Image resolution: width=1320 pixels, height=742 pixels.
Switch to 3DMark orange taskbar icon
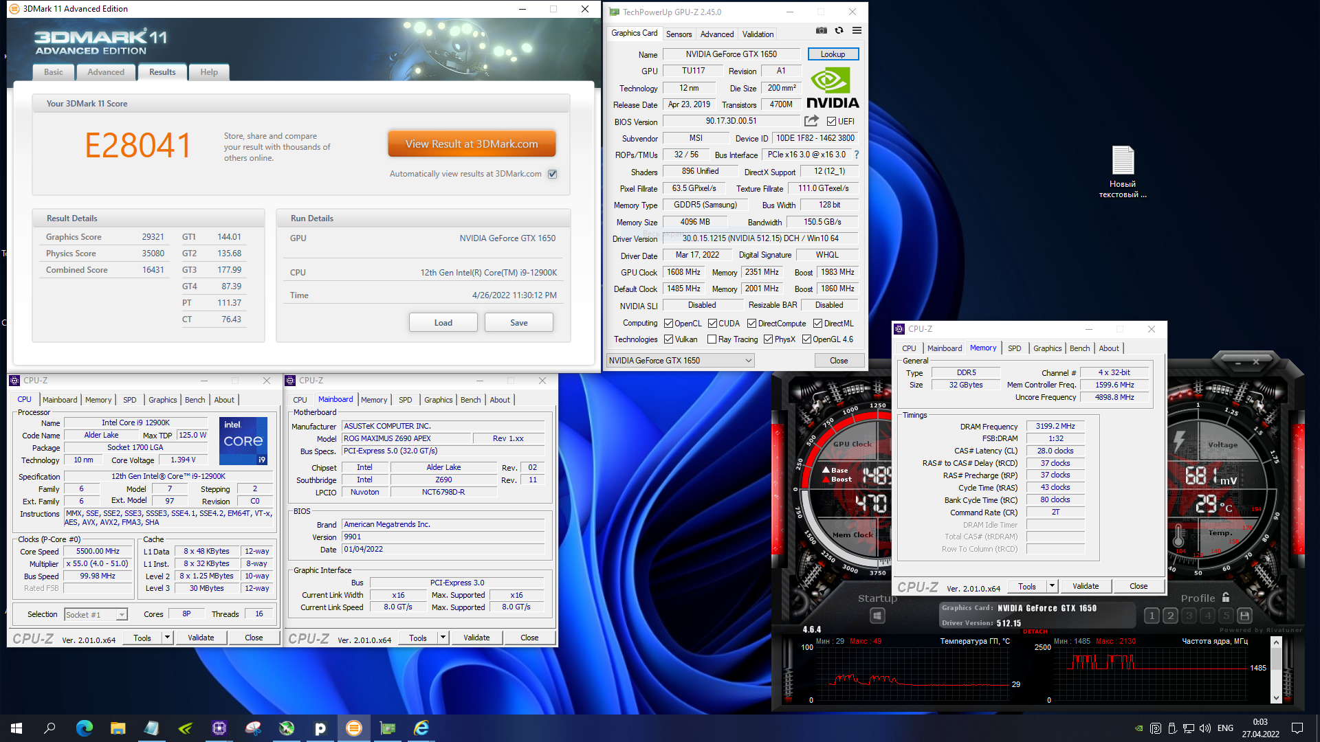(353, 728)
